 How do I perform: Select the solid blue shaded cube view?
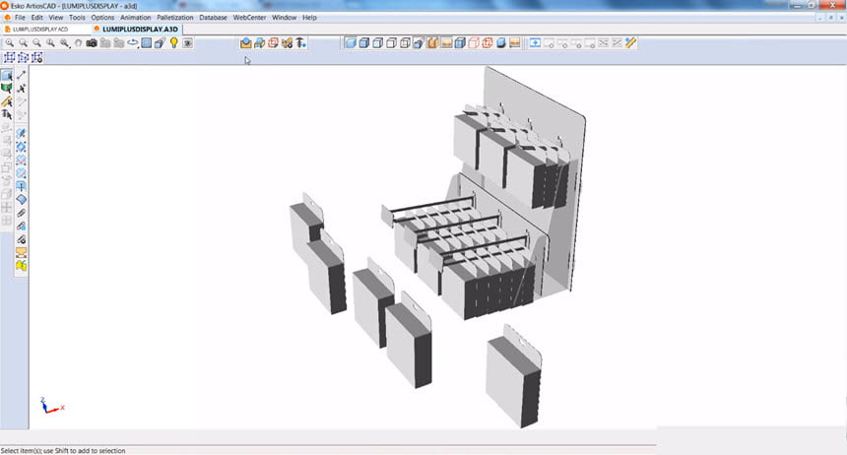pos(350,42)
